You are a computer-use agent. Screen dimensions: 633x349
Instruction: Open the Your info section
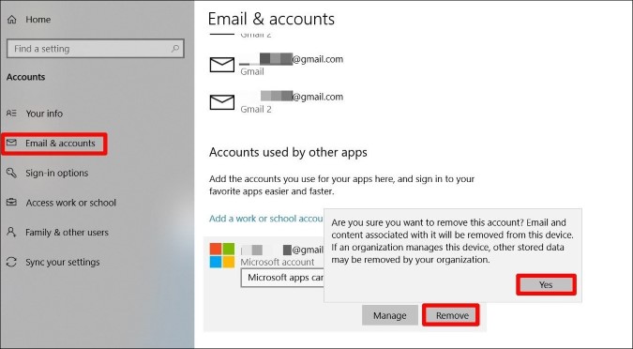tap(44, 114)
